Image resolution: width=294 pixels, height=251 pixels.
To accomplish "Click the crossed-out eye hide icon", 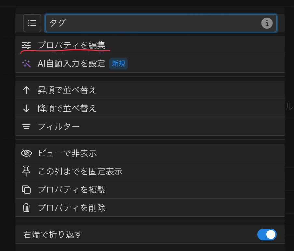I will click(26, 153).
